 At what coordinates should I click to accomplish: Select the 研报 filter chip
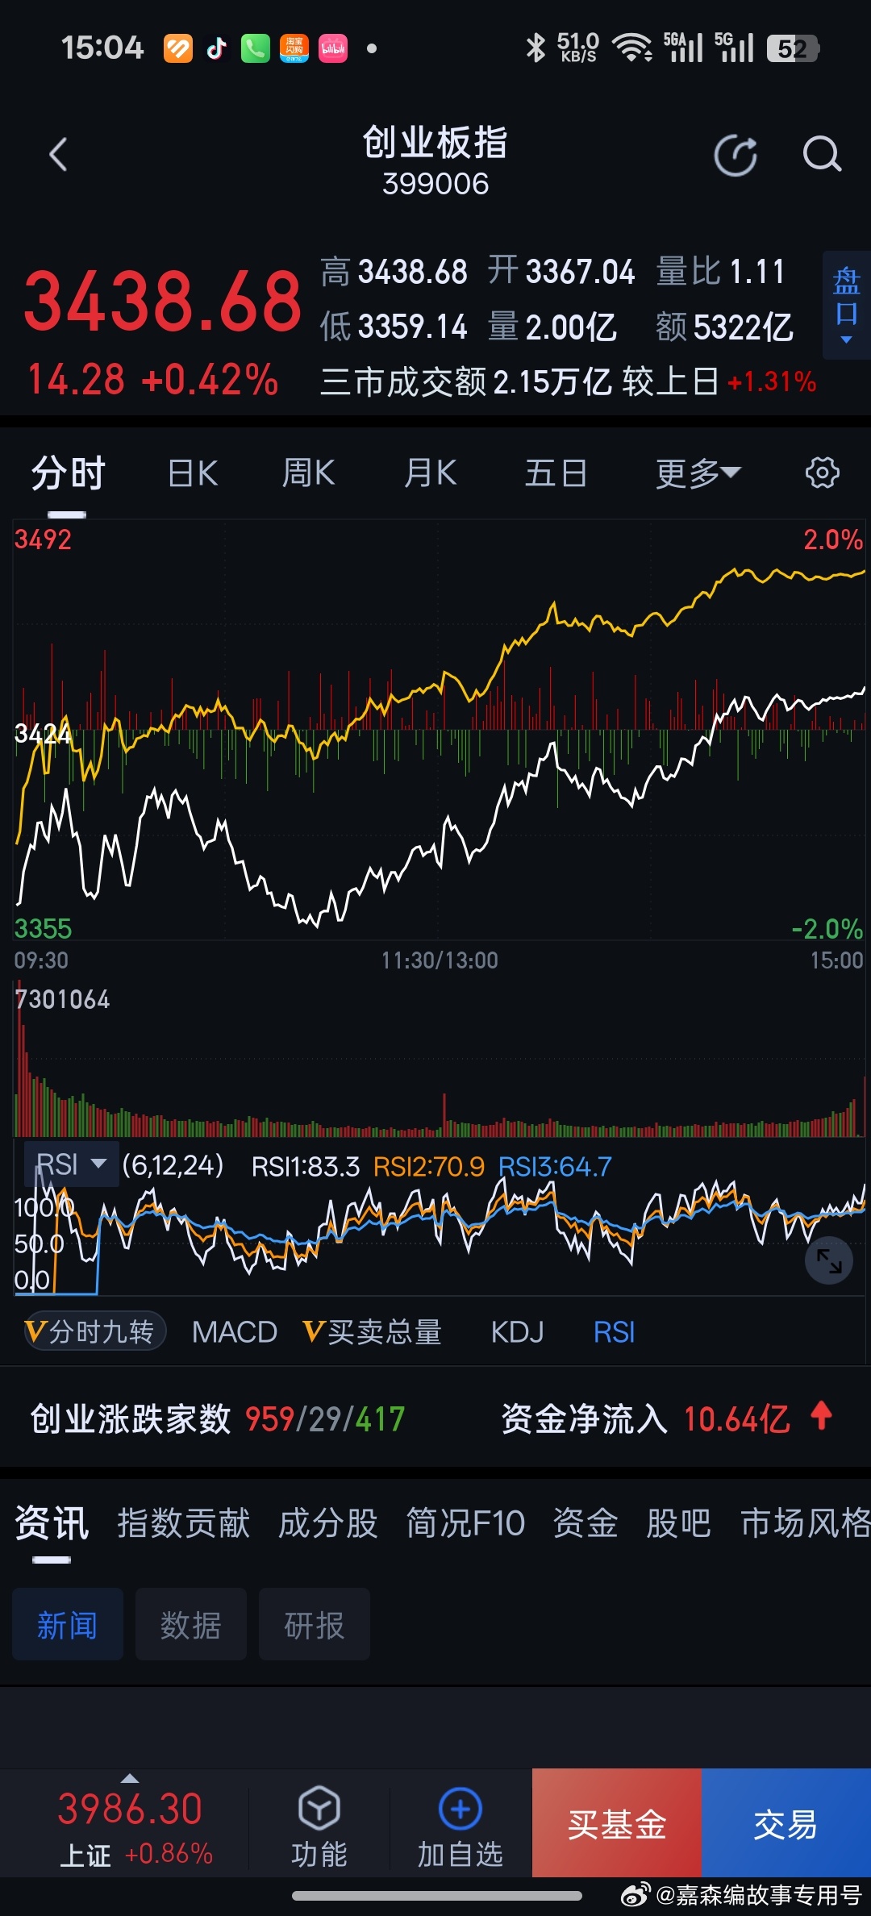coord(315,1624)
